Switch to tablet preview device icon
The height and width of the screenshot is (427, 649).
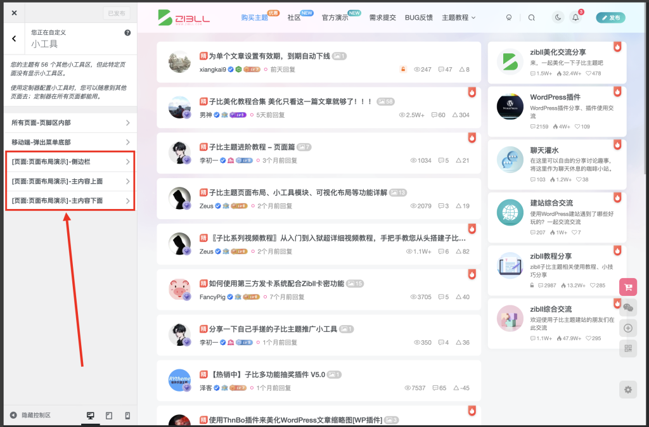point(109,416)
